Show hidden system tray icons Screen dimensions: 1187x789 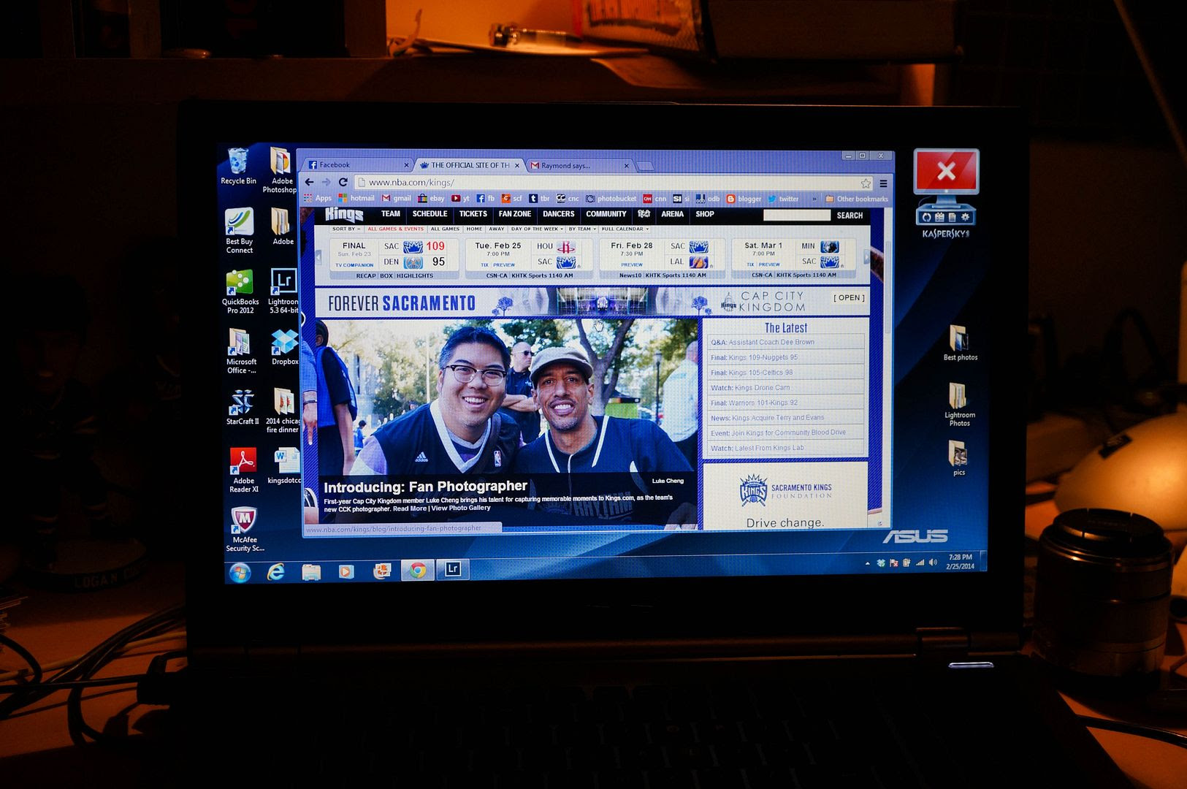[x=867, y=563]
